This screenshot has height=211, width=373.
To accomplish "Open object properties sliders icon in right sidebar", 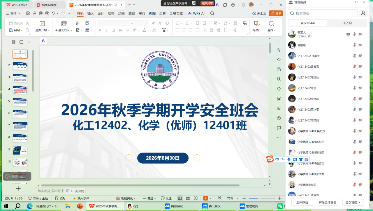I will pos(279,50).
